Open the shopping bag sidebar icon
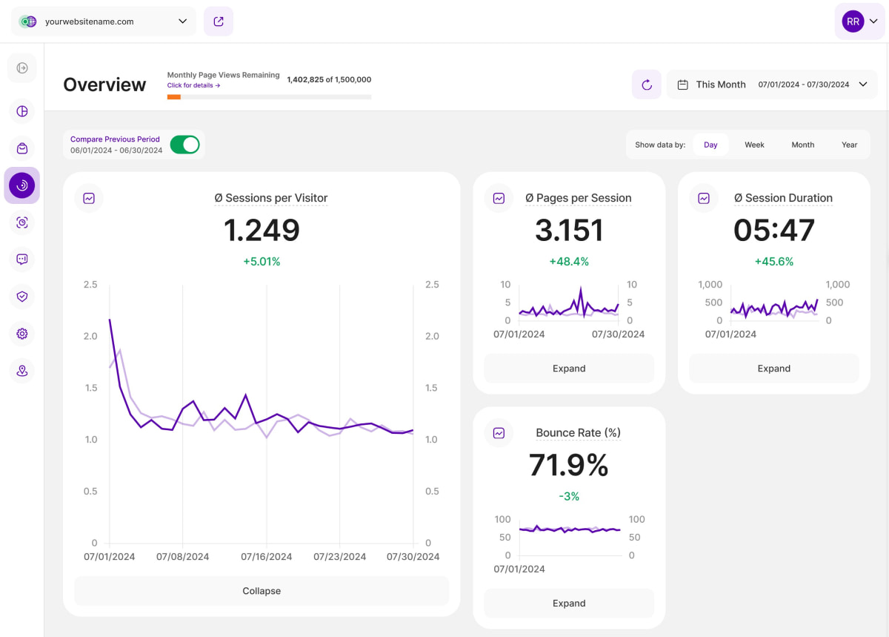 pyautogui.click(x=22, y=148)
